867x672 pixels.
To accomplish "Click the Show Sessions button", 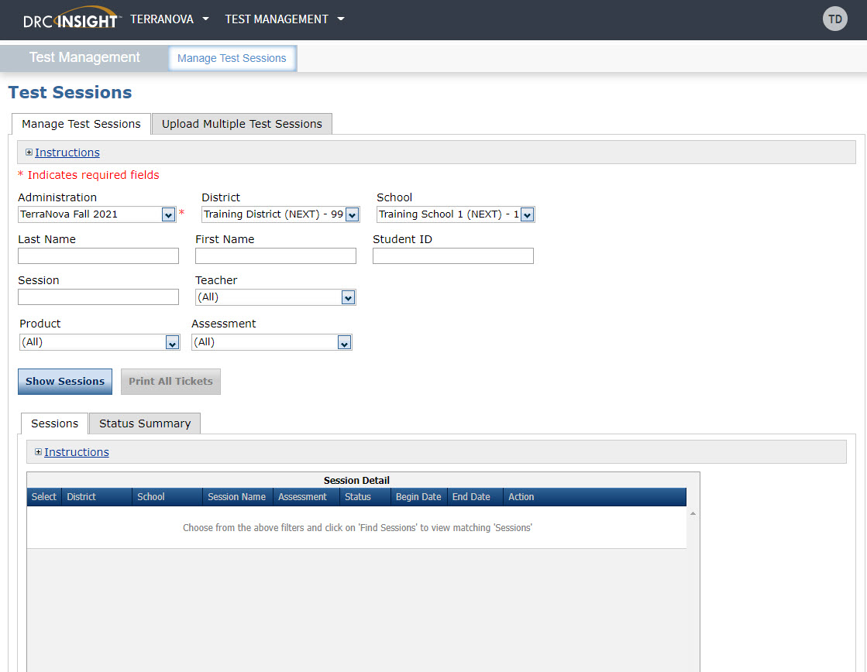I will tap(64, 381).
